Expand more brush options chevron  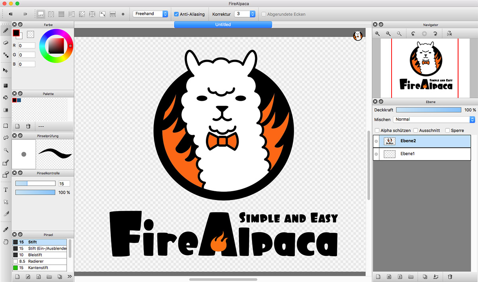70,276
